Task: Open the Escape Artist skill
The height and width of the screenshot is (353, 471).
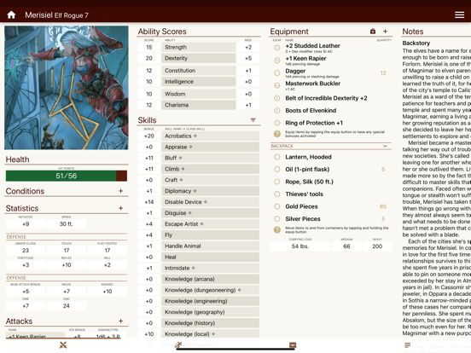Action: click(199, 224)
